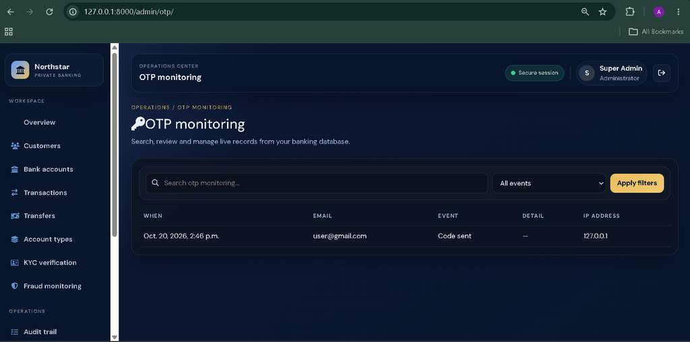
Task: Click sidebar scrollbar down arrow
Action: click(115, 337)
